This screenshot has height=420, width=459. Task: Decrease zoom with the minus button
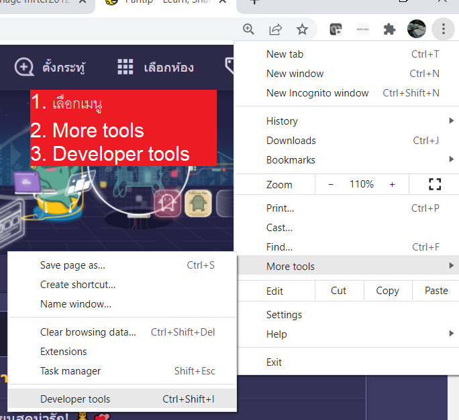pos(331,184)
